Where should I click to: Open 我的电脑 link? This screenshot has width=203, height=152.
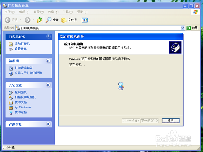20,112
